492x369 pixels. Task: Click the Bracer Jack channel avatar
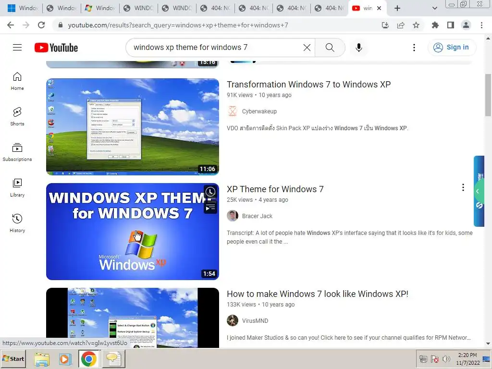(233, 216)
